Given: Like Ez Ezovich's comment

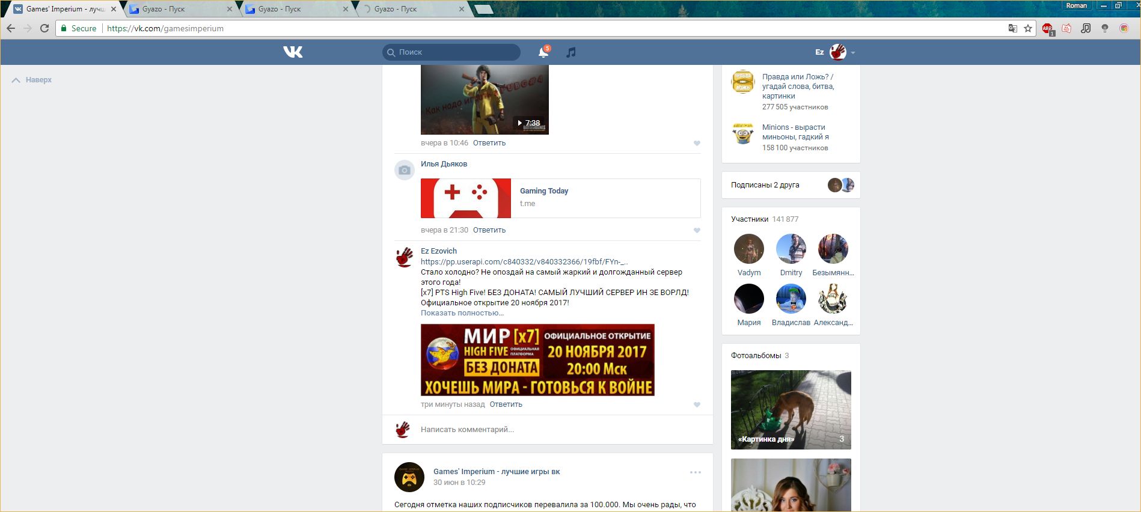Looking at the screenshot, I should click(697, 404).
